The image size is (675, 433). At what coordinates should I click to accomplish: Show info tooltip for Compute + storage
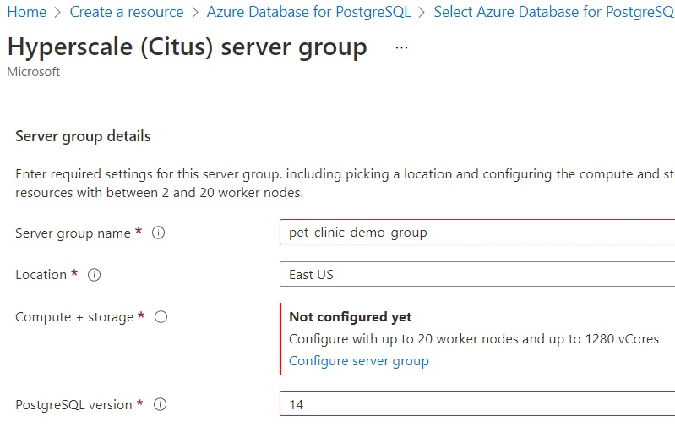click(x=161, y=317)
